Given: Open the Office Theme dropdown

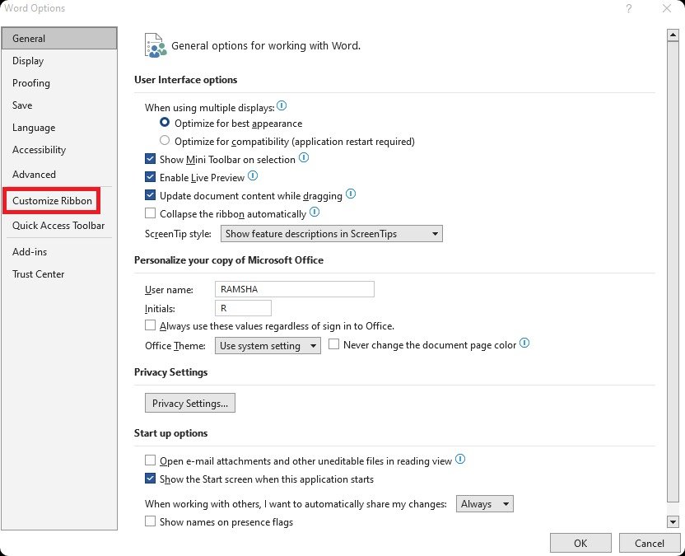Looking at the screenshot, I should tap(268, 345).
